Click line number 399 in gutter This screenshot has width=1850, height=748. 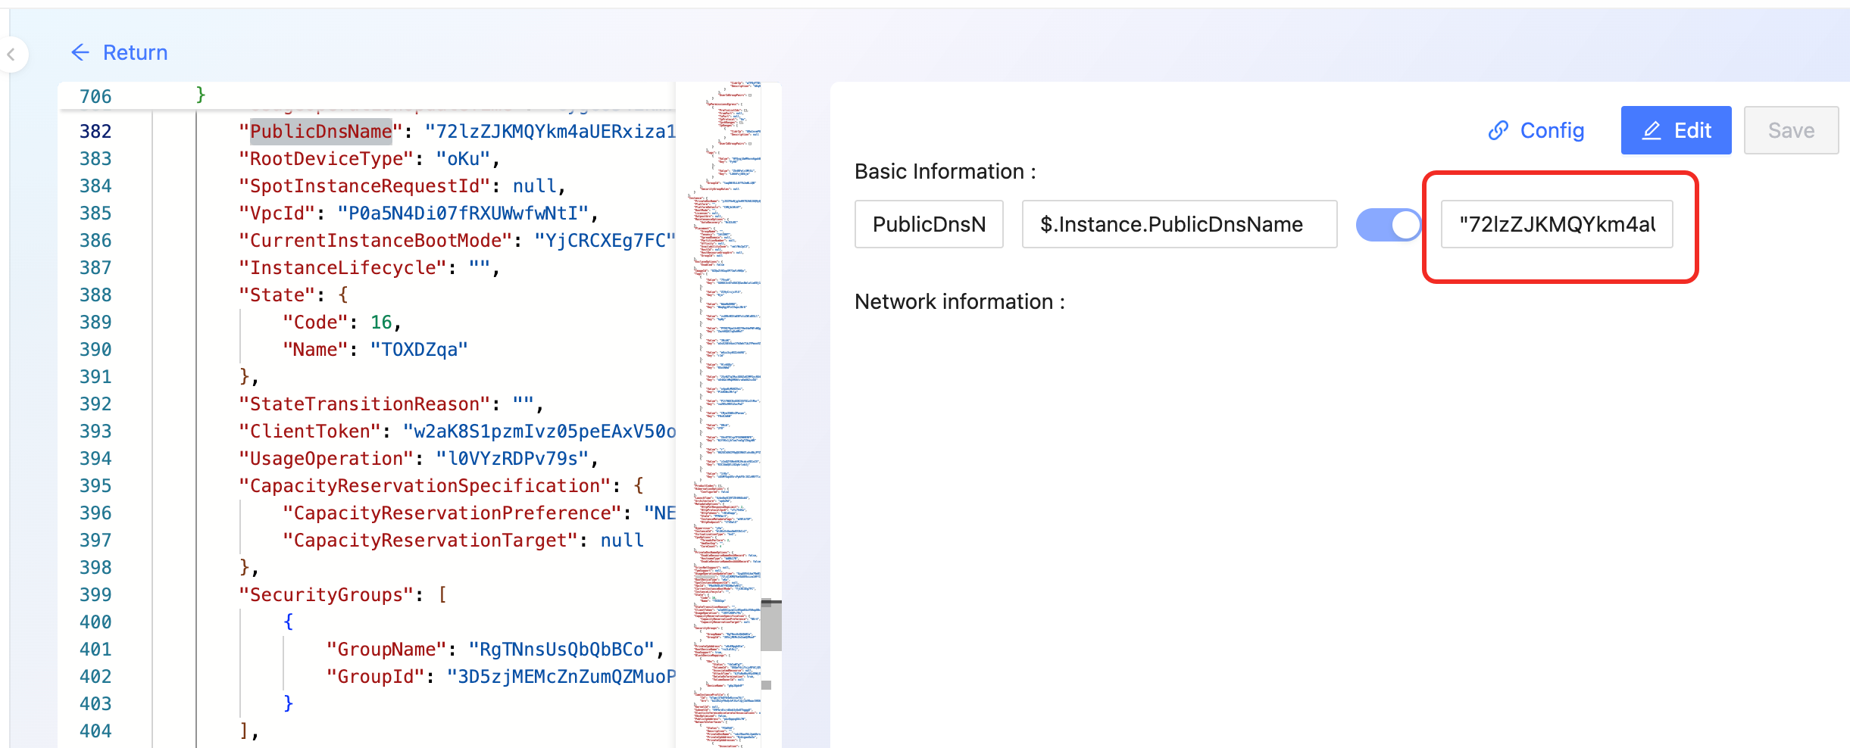[95, 594]
